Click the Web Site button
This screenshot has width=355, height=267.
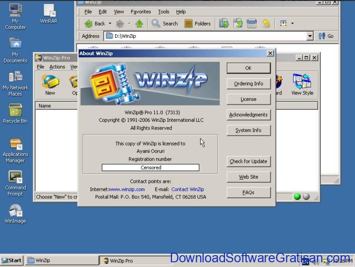coord(249,177)
